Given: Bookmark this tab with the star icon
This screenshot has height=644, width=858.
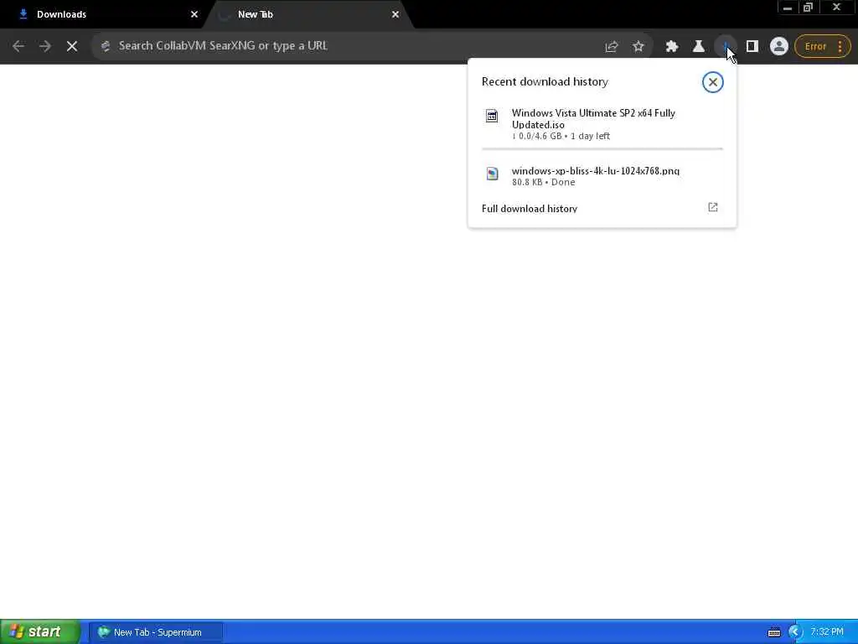Looking at the screenshot, I should tap(638, 47).
